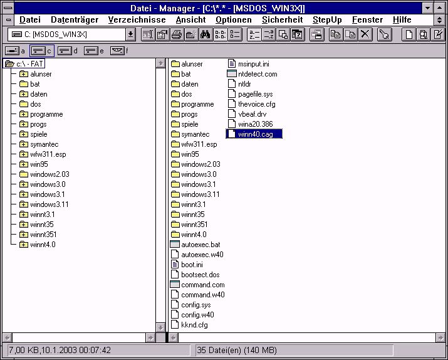Select drive a floppy button
Screen dimensions: 448x360
tap(14, 50)
